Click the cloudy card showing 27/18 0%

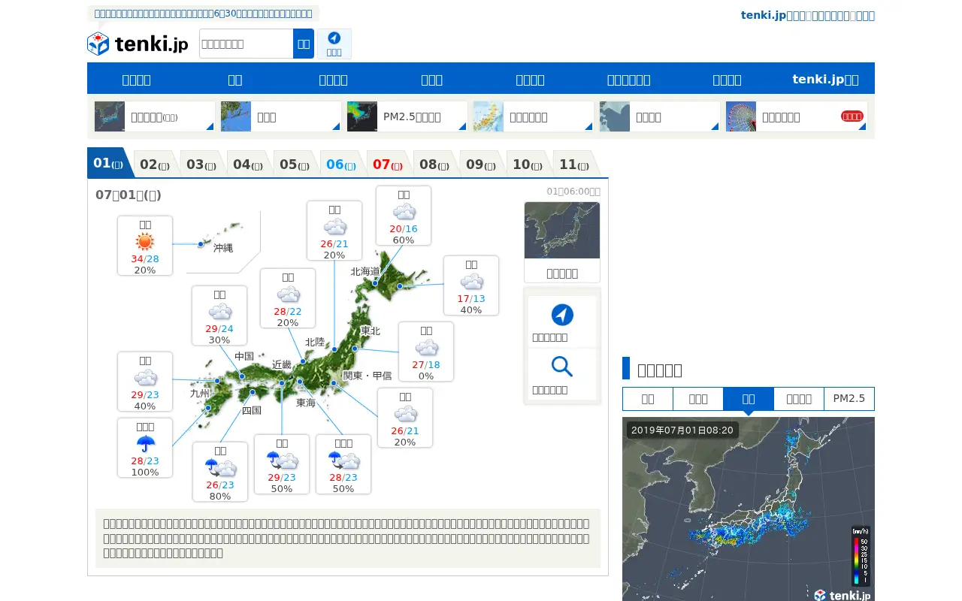[426, 352]
